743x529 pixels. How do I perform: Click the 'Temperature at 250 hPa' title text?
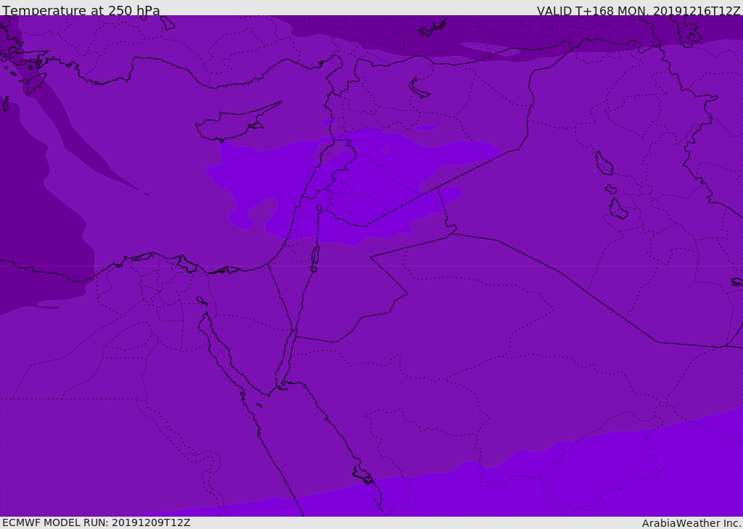pyautogui.click(x=81, y=10)
